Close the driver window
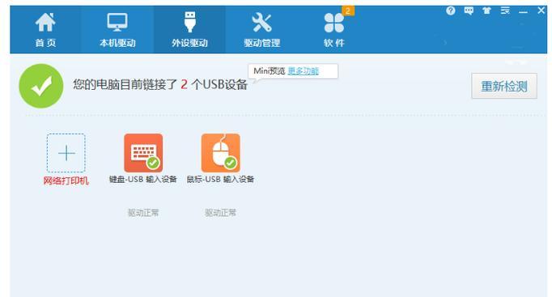 point(541,11)
